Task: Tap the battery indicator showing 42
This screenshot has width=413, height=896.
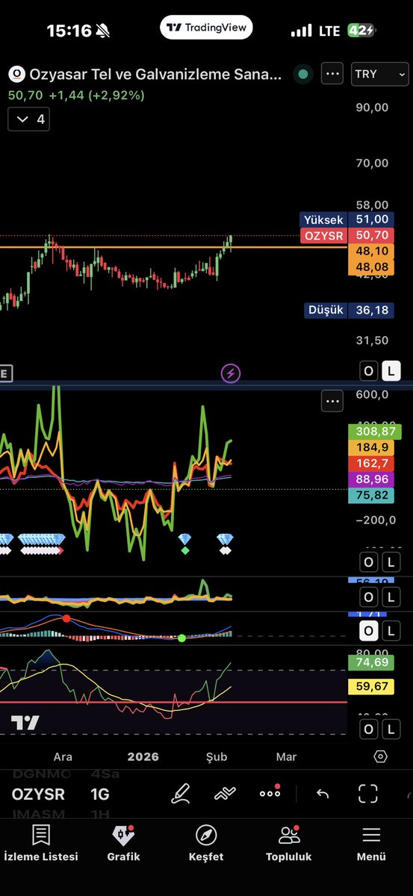Action: coord(361,31)
